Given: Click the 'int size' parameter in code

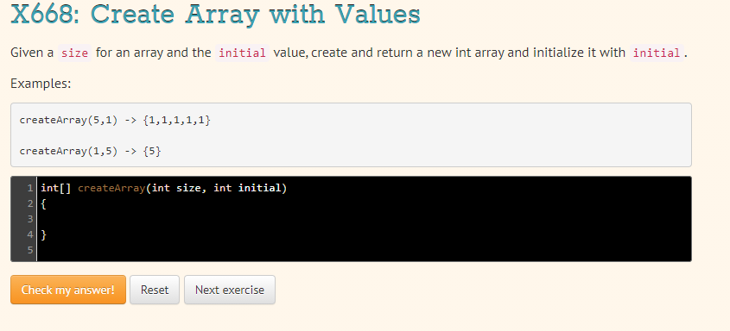Looking at the screenshot, I should (x=176, y=189).
